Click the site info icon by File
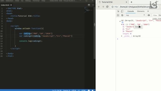Viewport: 161px width, 91px height. pyautogui.click(x=112, y=7)
